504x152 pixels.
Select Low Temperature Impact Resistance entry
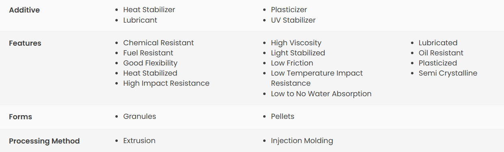coord(317,78)
